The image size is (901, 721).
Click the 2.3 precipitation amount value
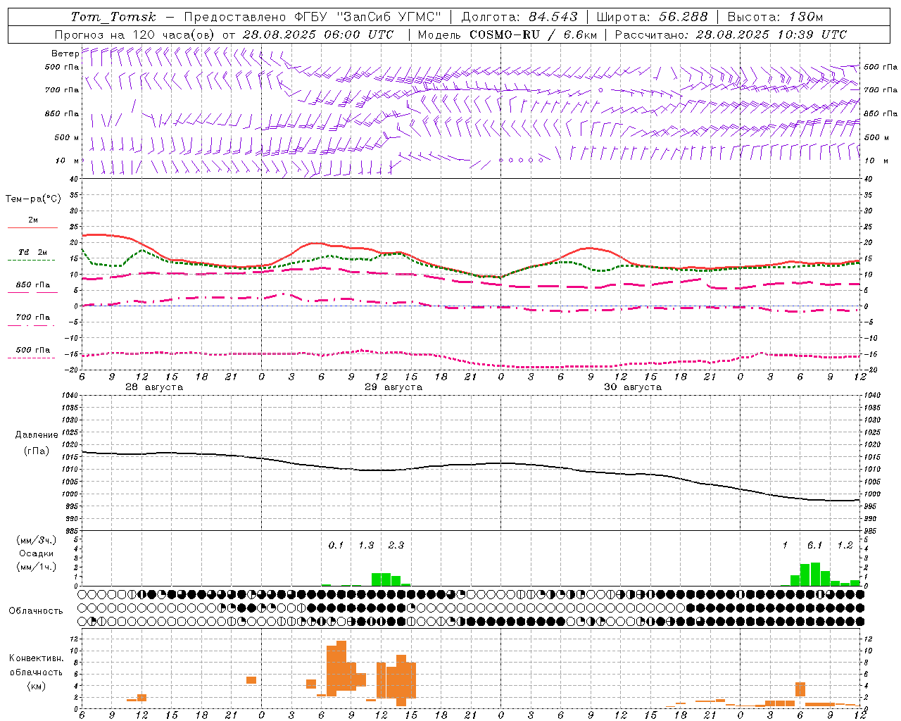pos(396,546)
